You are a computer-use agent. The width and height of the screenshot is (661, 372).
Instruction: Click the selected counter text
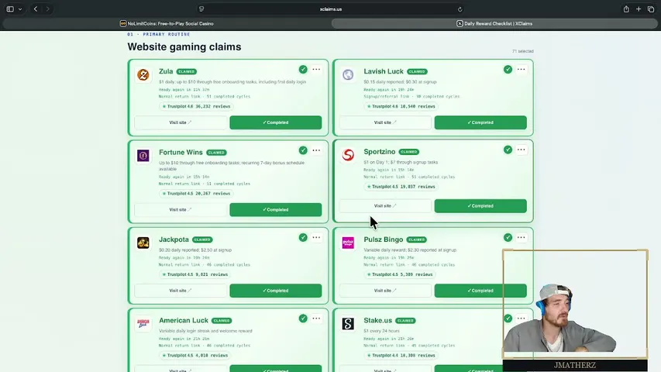click(523, 51)
